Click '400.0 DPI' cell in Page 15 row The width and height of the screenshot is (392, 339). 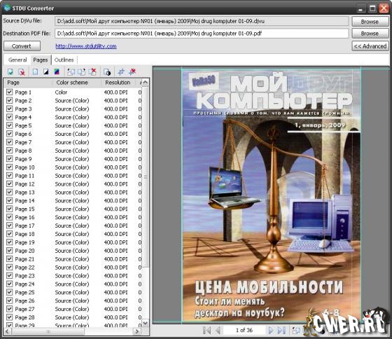point(115,209)
